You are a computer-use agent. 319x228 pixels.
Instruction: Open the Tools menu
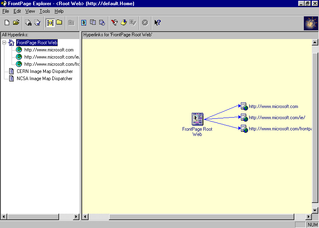coord(45,11)
